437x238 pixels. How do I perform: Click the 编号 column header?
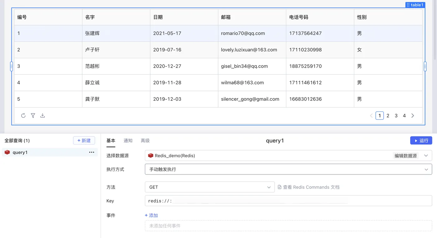(48, 17)
